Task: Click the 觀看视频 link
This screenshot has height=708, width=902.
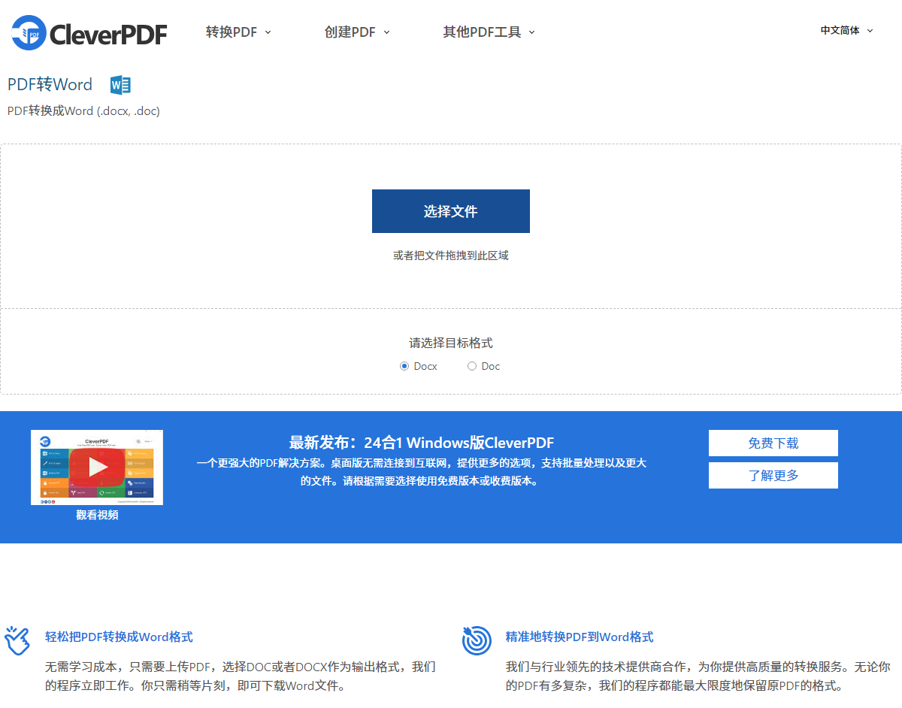Action: (x=96, y=515)
